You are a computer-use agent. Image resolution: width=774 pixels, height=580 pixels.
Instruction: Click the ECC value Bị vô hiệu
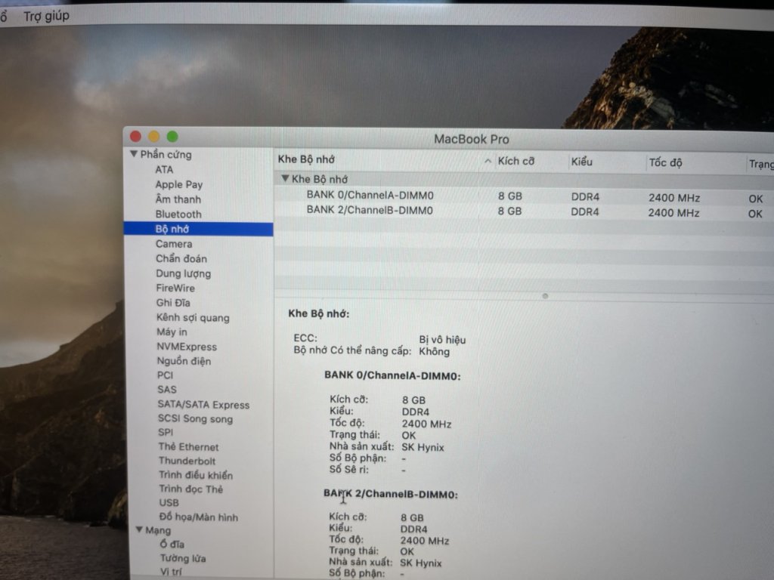pyautogui.click(x=442, y=340)
